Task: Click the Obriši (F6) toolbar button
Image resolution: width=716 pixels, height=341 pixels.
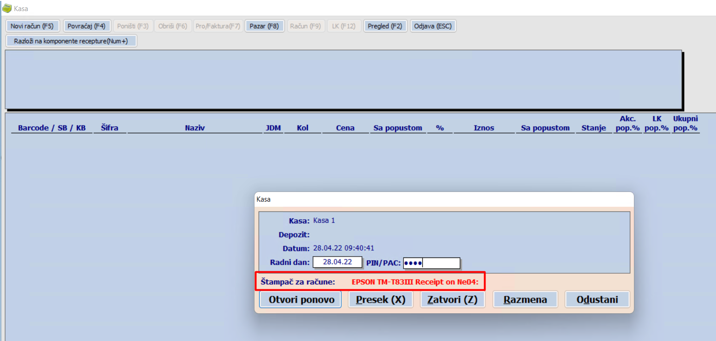Action: (173, 26)
